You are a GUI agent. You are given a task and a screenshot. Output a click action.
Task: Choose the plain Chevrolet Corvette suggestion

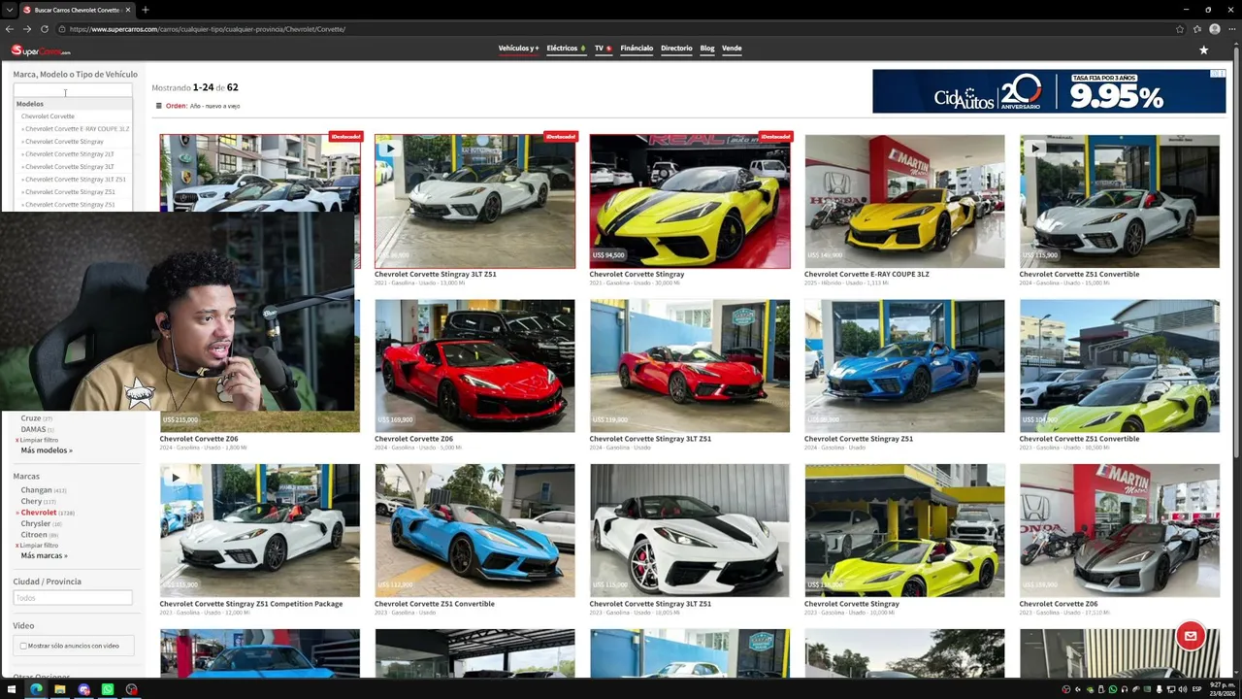pyautogui.click(x=48, y=116)
